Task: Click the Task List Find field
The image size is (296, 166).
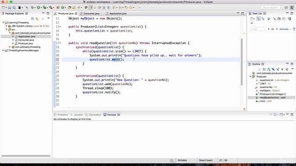Action: (258, 29)
